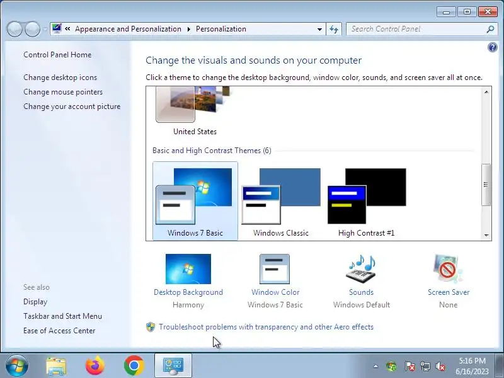Expand the breadcrumb chevron before Appearance

coord(67,29)
